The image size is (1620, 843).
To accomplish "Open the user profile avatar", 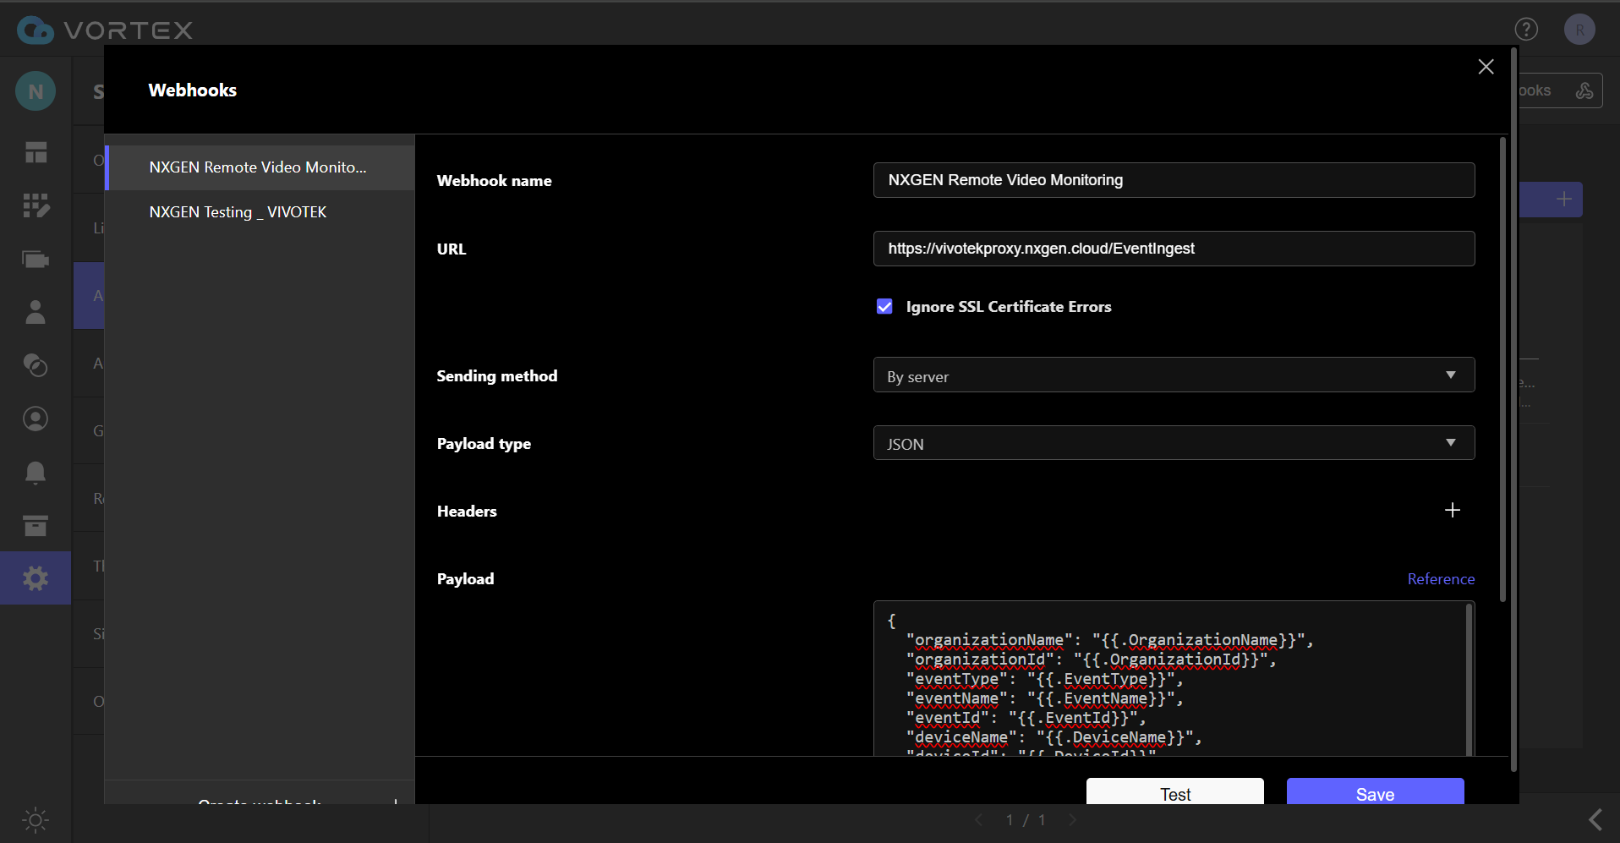I will point(1579,30).
